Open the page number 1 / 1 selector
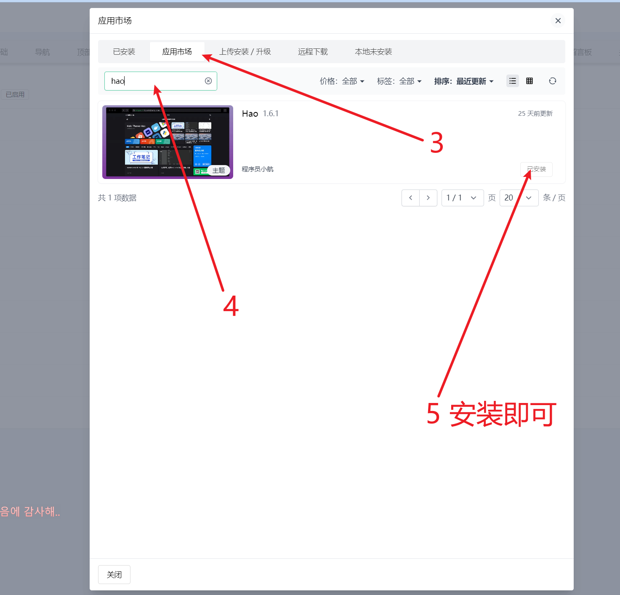620x595 pixels. coord(462,197)
